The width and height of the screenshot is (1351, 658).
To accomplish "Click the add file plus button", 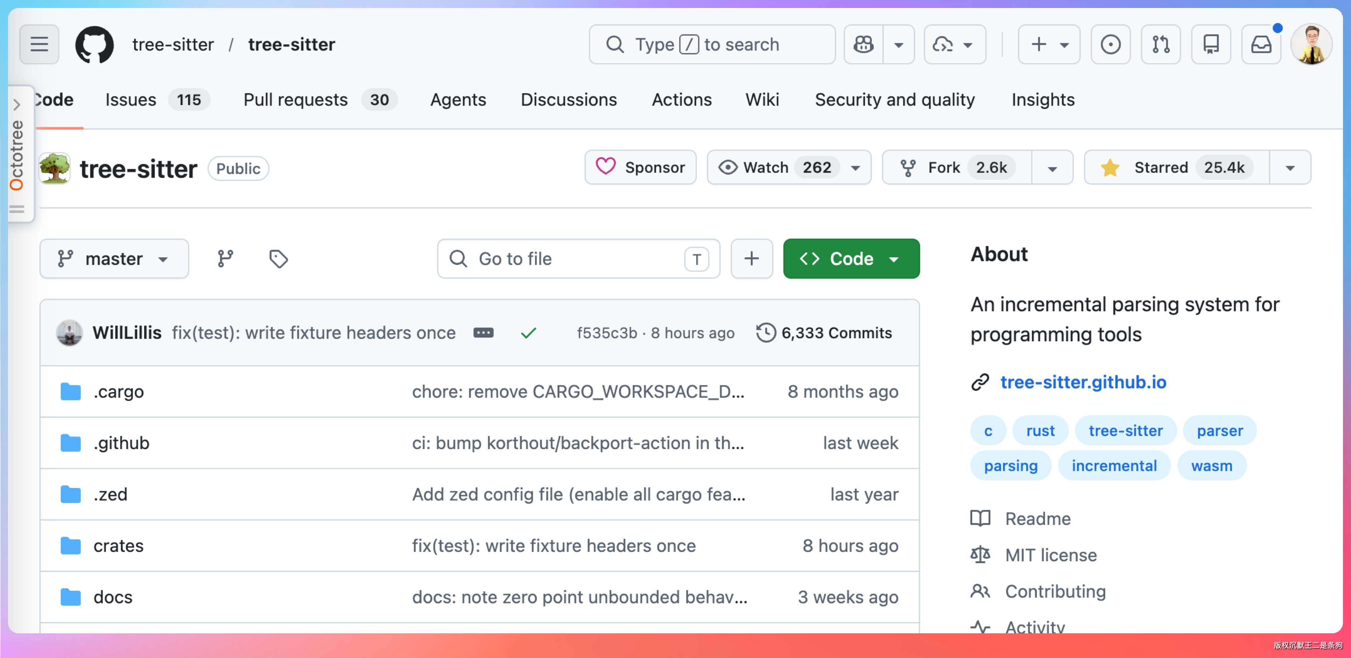I will (x=752, y=258).
